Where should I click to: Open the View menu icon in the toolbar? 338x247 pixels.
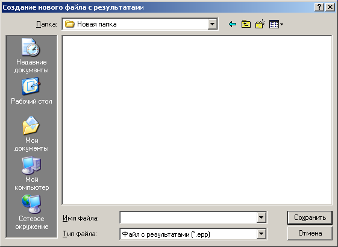(x=276, y=24)
